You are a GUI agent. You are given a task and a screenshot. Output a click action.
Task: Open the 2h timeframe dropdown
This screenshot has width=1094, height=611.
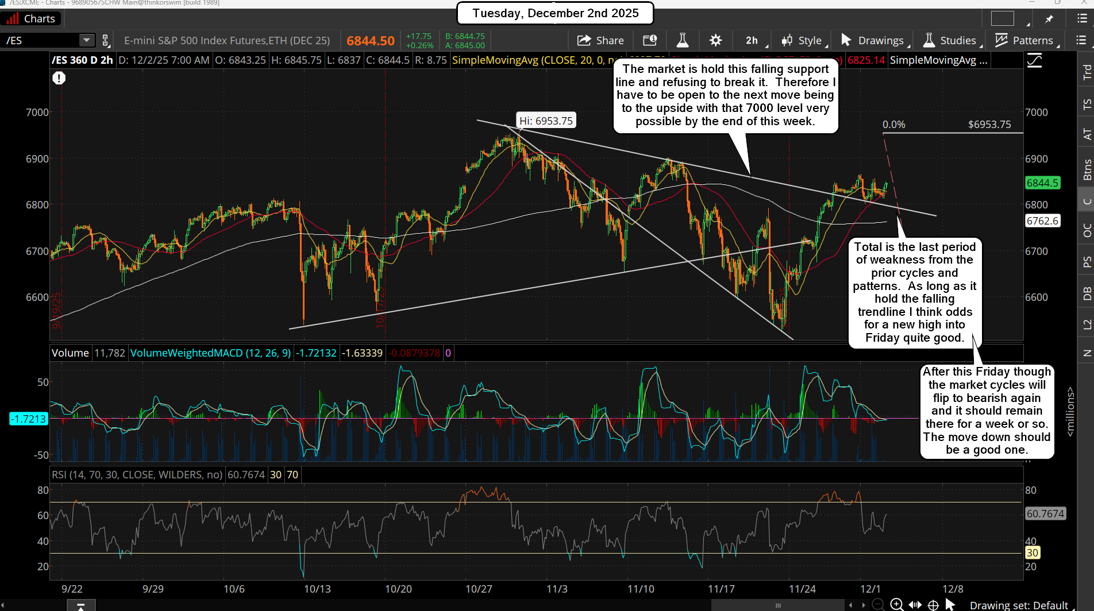pyautogui.click(x=752, y=40)
